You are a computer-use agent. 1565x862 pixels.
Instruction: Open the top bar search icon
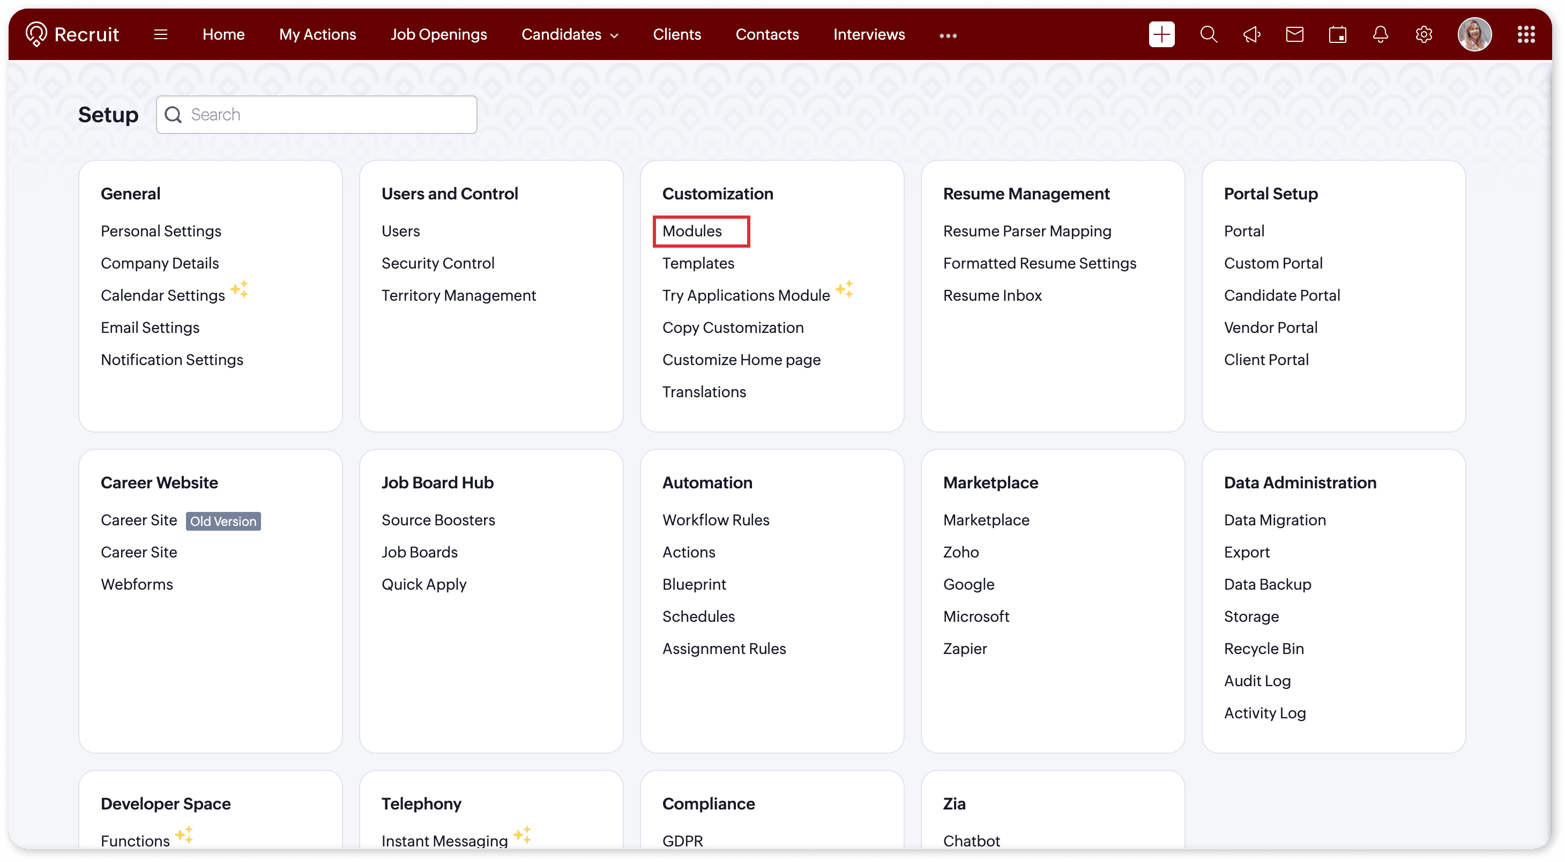pyautogui.click(x=1209, y=35)
